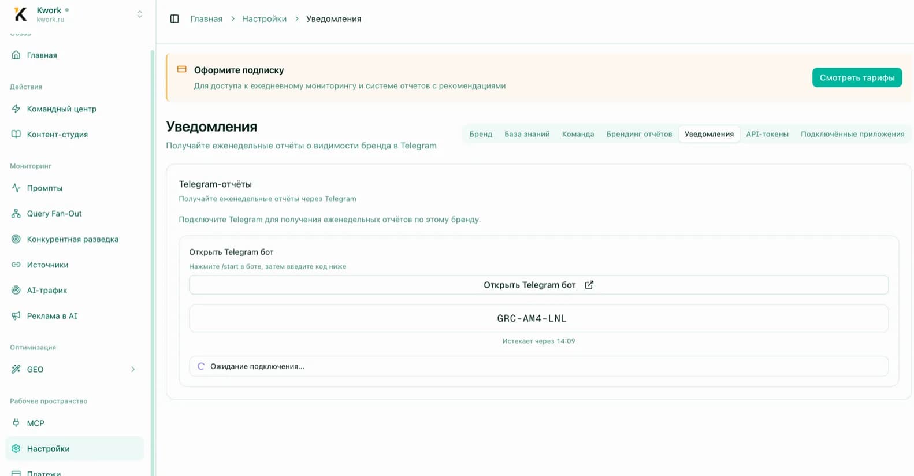Viewport: 914px width, 476px height.
Task: Click the link icon for Источники
Action: pos(16,265)
